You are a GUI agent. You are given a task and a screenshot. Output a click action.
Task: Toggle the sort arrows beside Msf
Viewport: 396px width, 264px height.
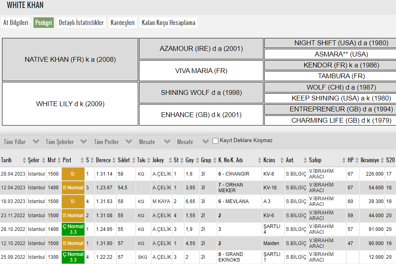pos(59,160)
